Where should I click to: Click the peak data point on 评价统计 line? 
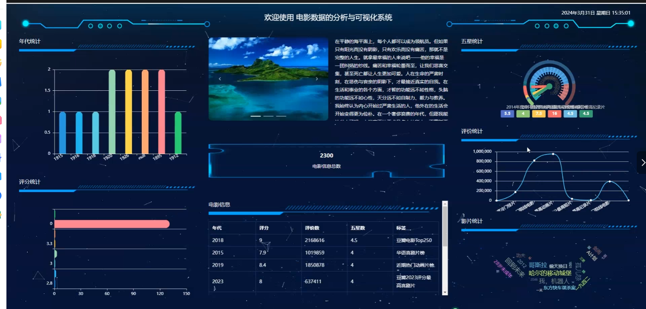[553, 154]
